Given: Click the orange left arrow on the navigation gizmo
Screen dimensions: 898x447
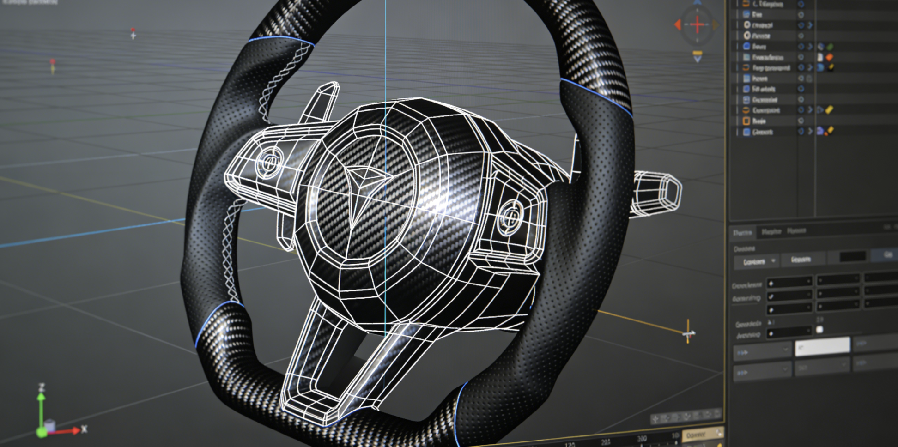Looking at the screenshot, I should point(678,24).
